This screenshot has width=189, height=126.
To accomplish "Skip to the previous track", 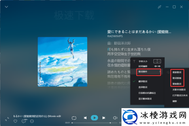I will (x=85, y=118).
